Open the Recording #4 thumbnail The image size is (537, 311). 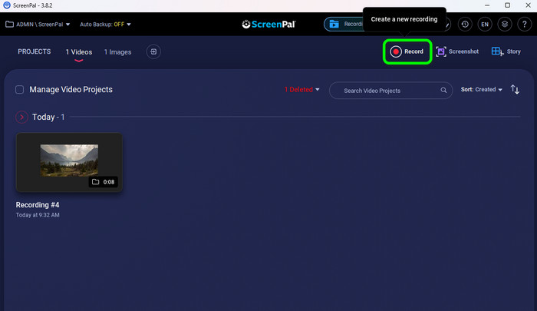pyautogui.click(x=69, y=162)
